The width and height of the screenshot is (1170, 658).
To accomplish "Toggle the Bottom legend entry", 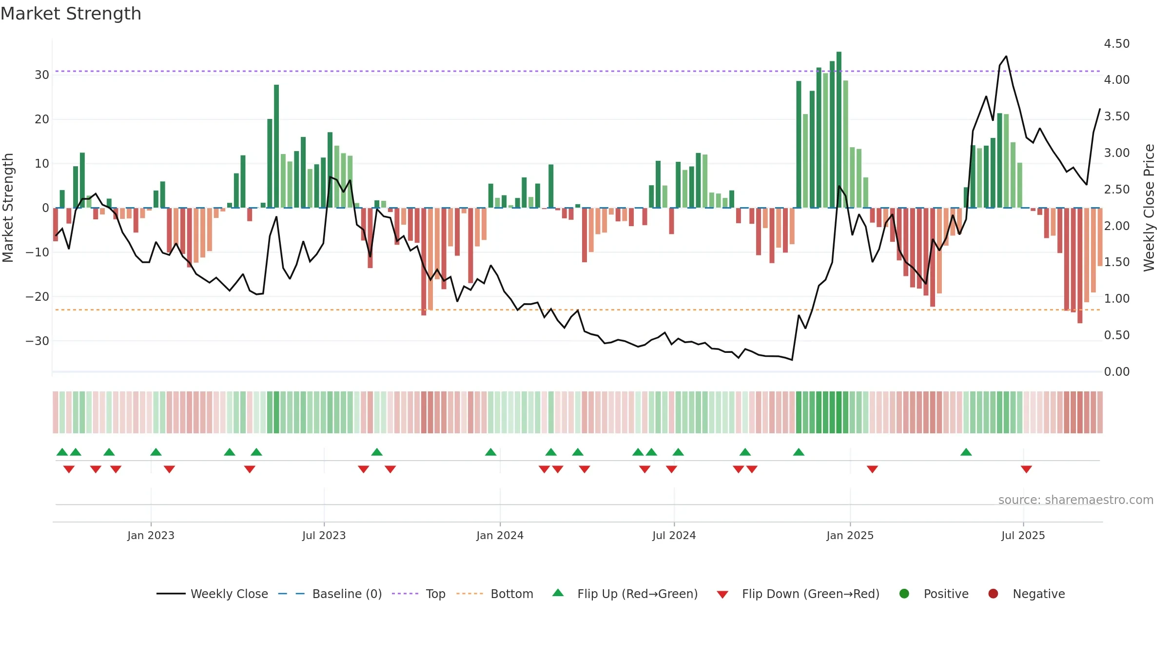I will click(495, 594).
